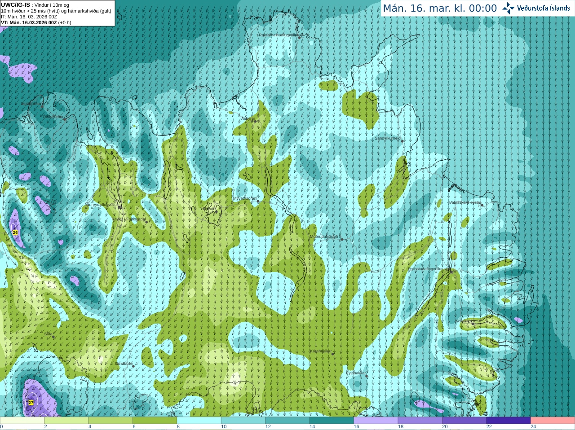Select the 8–10 m/s light cyan legend color
This screenshot has width=575, height=430.
coord(199,421)
